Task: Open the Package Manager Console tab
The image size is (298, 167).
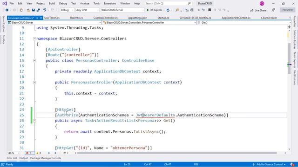Action: [x=46, y=158]
